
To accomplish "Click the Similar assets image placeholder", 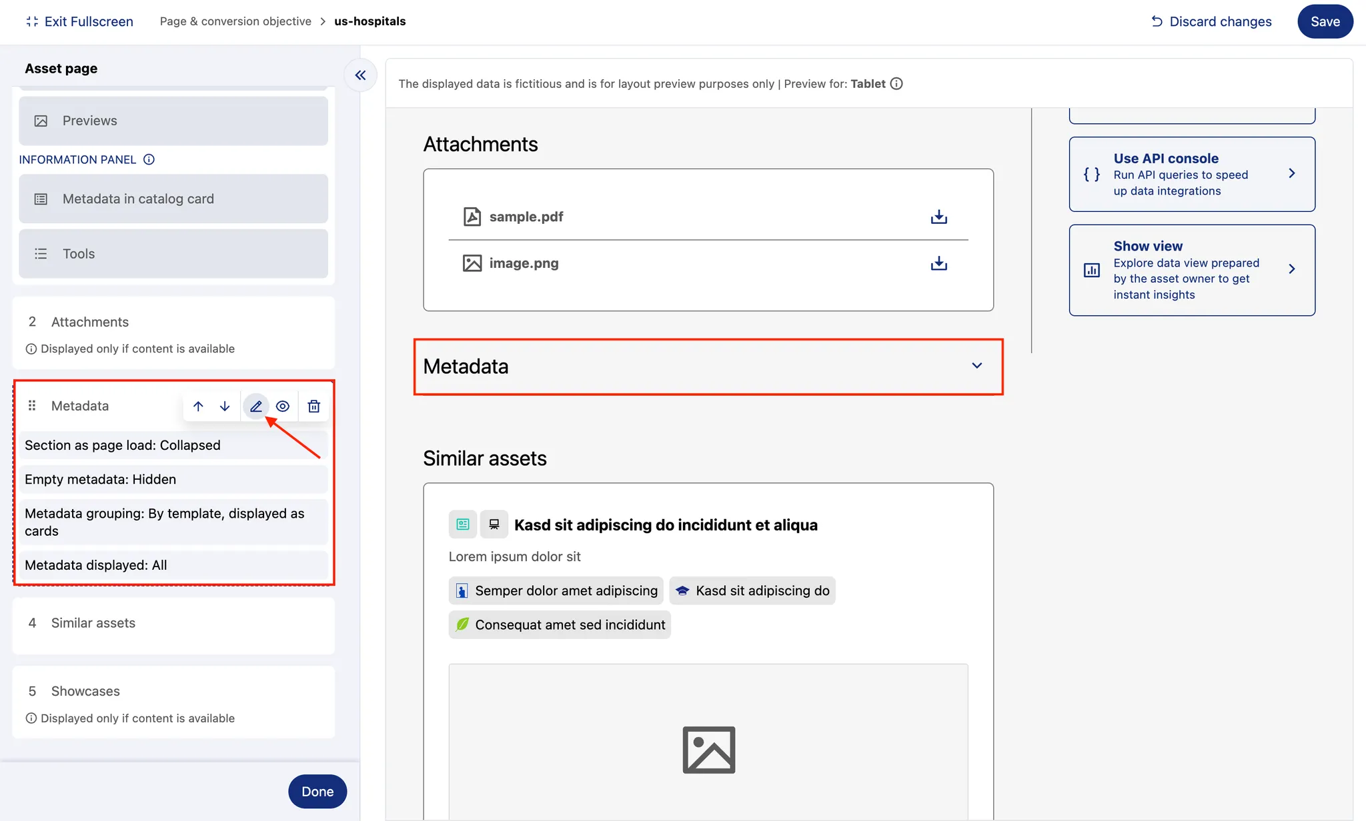I will click(x=708, y=750).
